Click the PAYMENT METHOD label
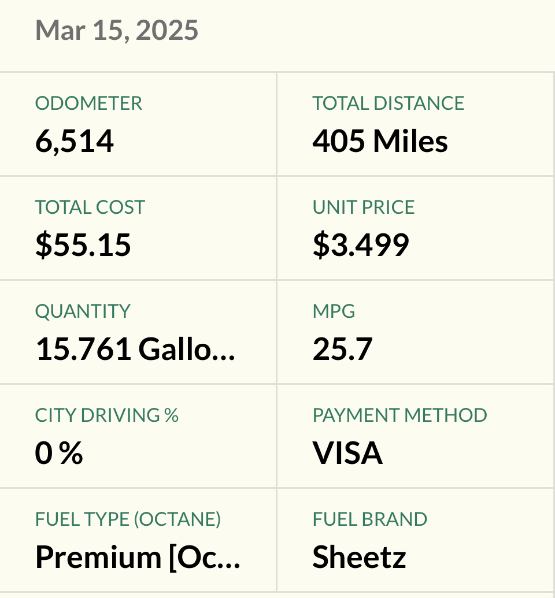The image size is (555, 598). tap(399, 415)
